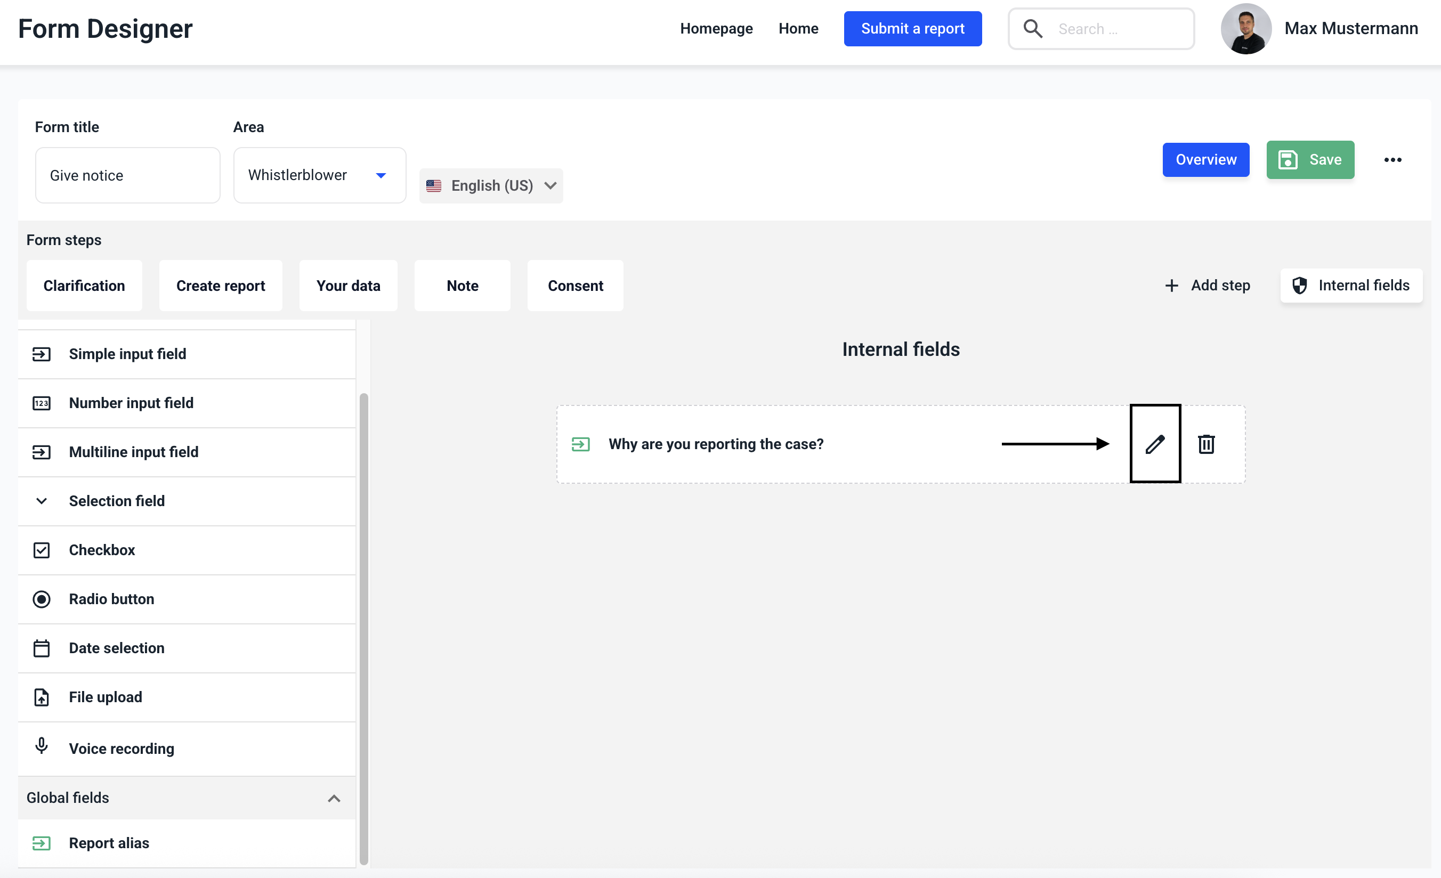Click the File upload icon
The width and height of the screenshot is (1441, 878).
[x=42, y=697]
